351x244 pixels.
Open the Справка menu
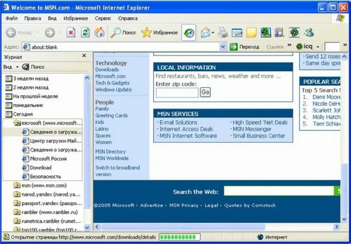128,18
